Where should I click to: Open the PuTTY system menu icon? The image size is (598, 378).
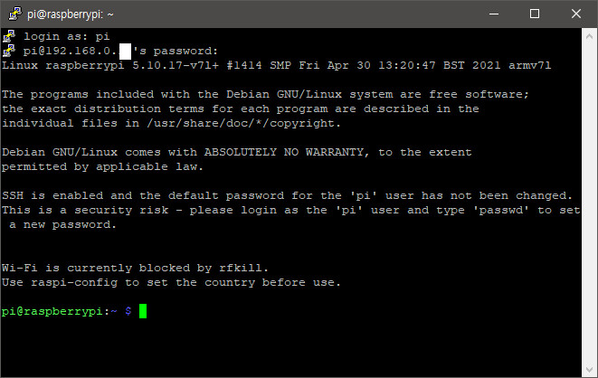[13, 14]
